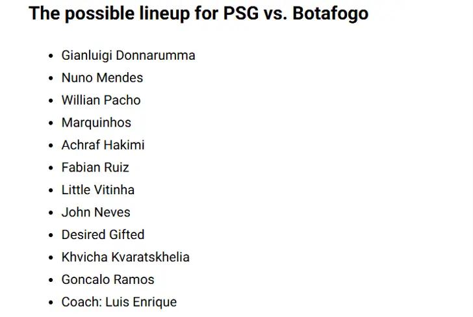Click the heading about PSG vs. Botafogo lineup
Screen dimensions: 473x317
click(x=198, y=14)
